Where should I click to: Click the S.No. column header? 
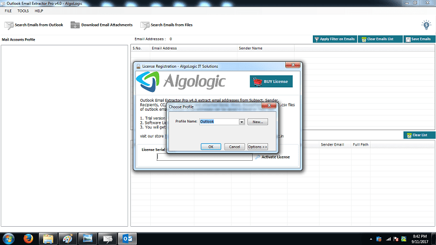click(x=140, y=48)
